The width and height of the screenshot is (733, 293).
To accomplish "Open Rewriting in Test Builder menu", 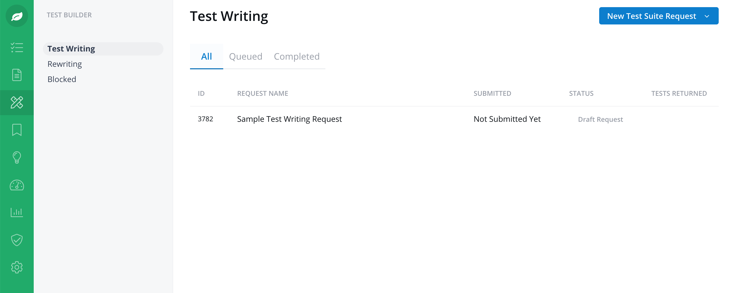I will 65,64.
